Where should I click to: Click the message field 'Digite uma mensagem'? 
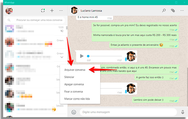(128, 112)
